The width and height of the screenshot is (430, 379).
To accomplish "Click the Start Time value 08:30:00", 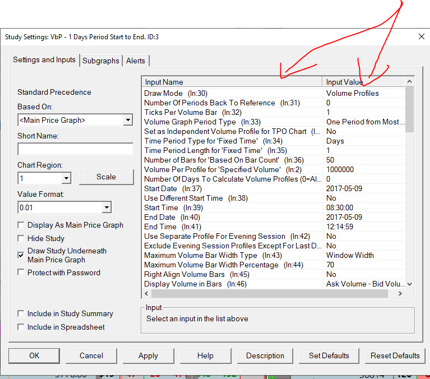I will [x=340, y=207].
